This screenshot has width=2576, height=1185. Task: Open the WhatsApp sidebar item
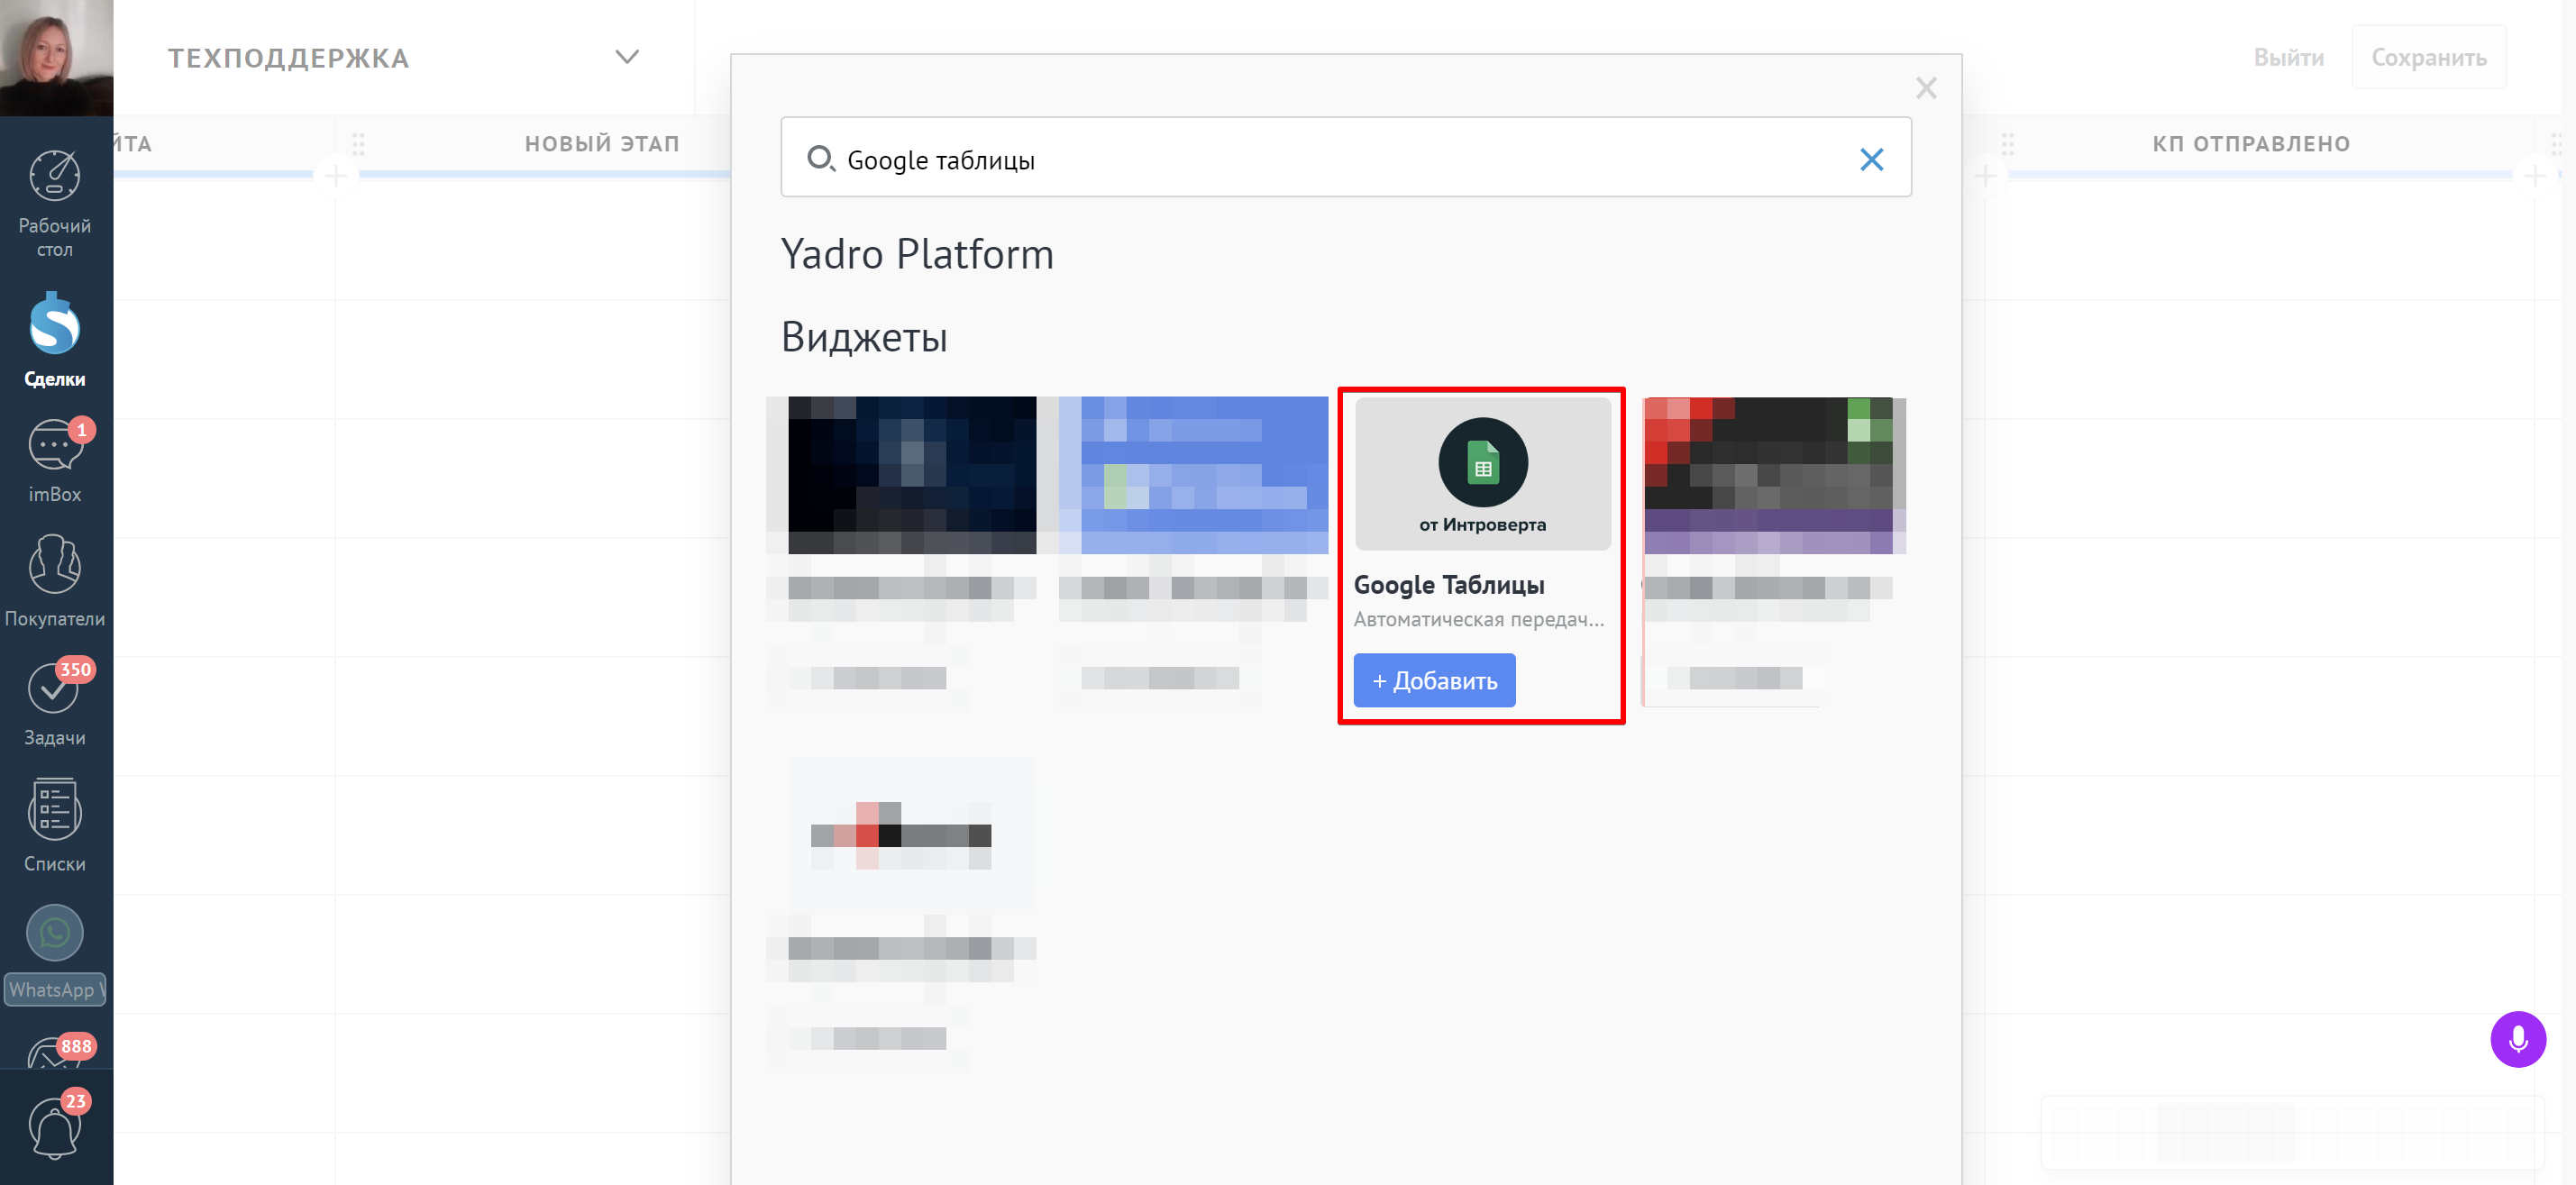pos(55,955)
